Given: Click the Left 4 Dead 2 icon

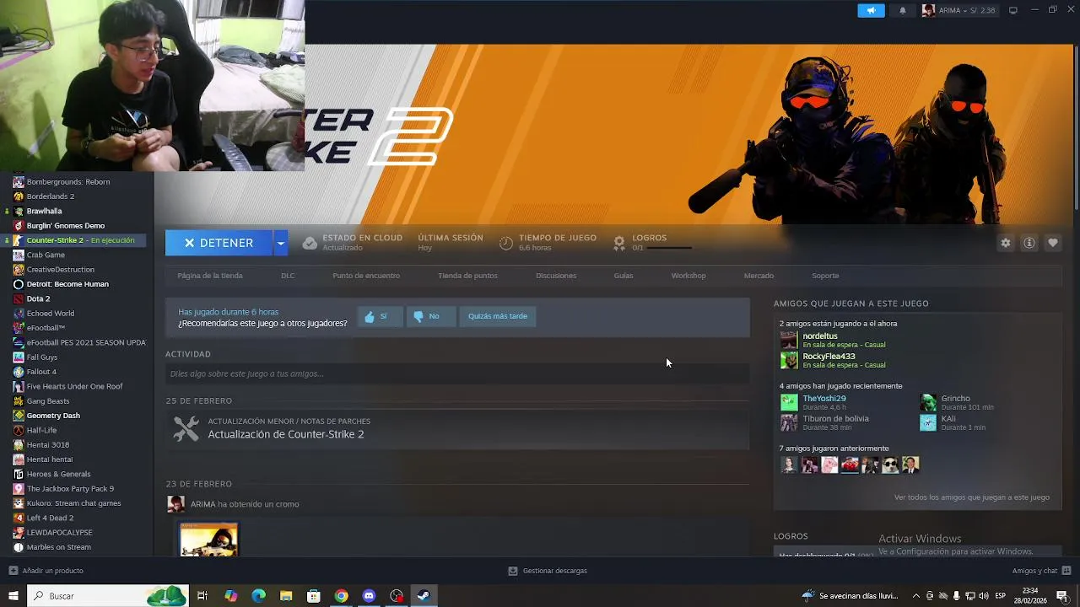Looking at the screenshot, I should pos(19,518).
